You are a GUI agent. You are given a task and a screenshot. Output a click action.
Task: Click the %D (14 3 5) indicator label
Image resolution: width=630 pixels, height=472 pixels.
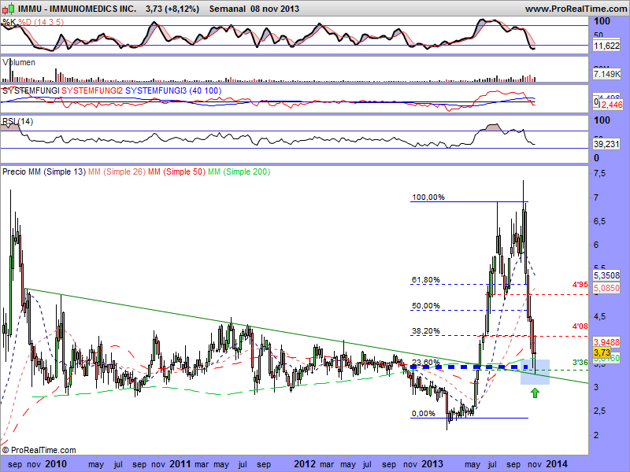41,22
